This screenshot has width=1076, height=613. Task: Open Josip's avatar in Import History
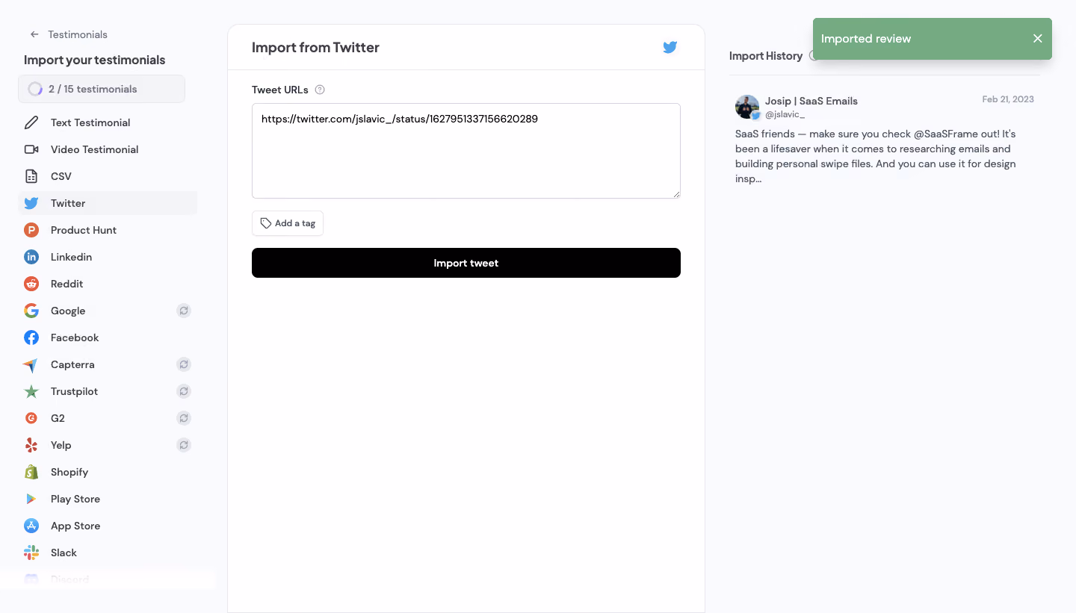(747, 107)
